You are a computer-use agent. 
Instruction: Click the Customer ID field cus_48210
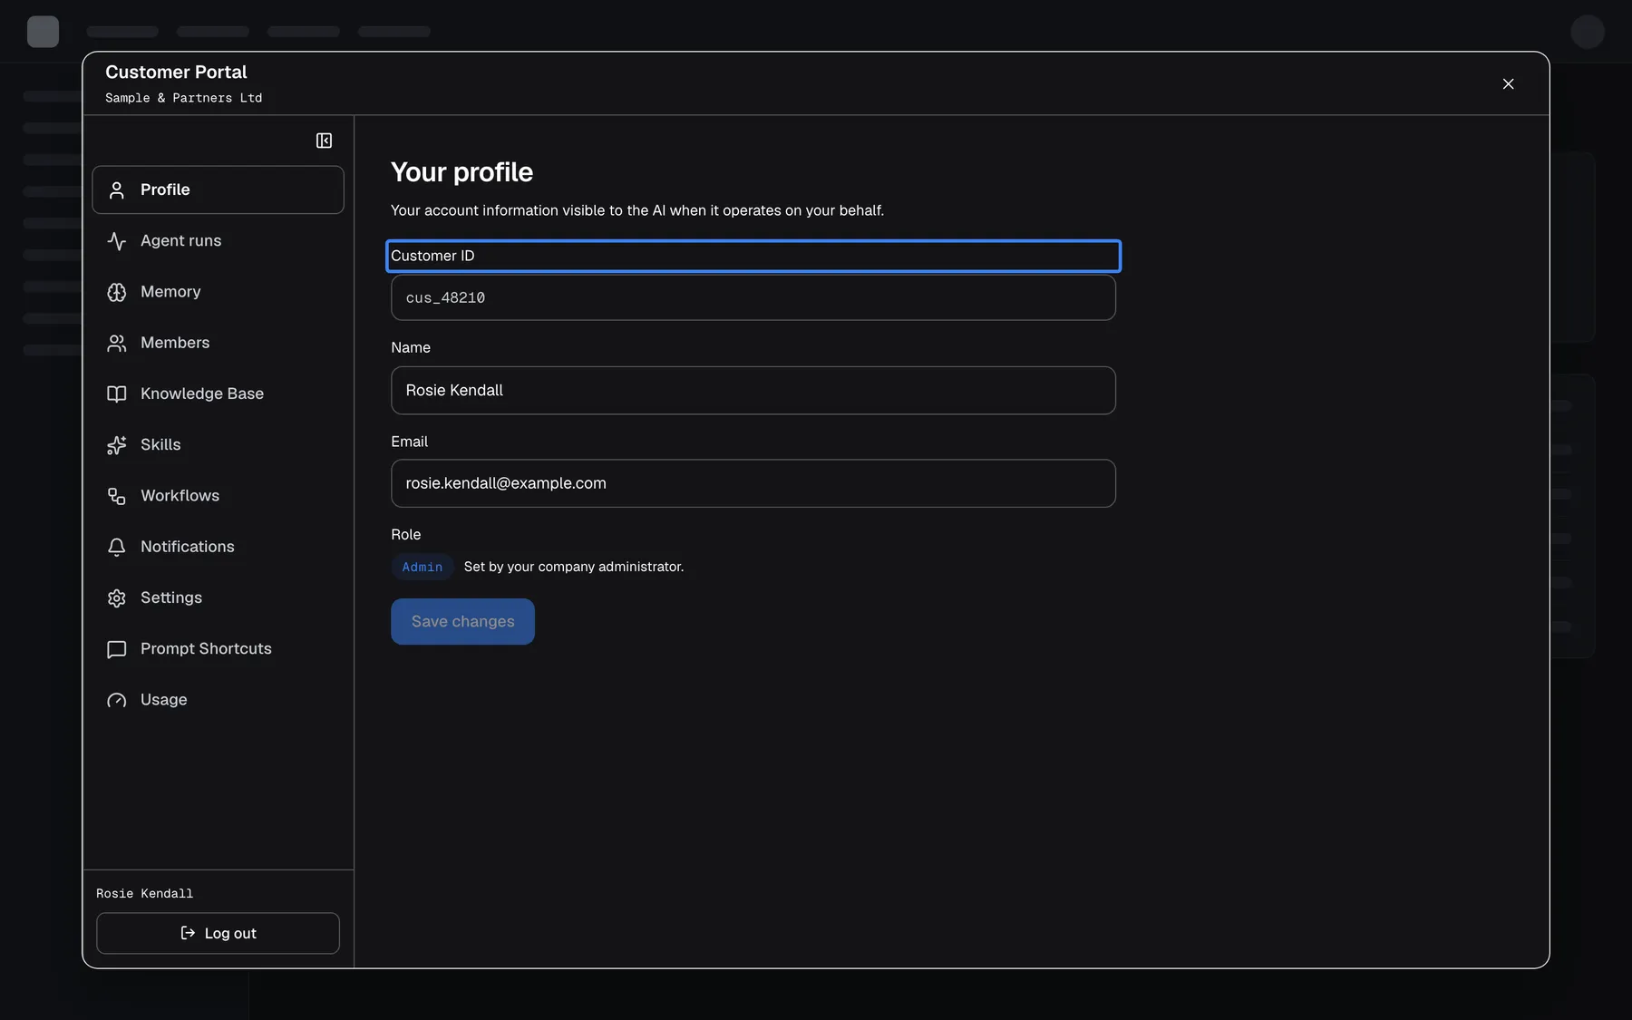click(x=753, y=297)
